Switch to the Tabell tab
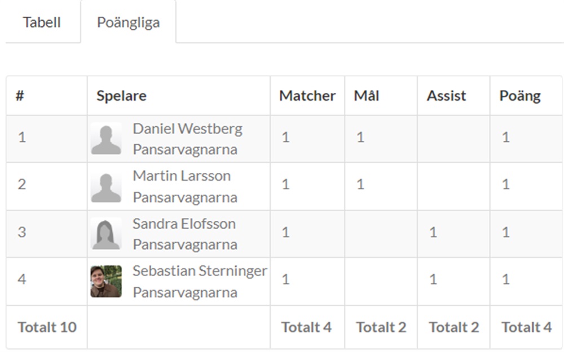The image size is (564, 352). [x=42, y=23]
